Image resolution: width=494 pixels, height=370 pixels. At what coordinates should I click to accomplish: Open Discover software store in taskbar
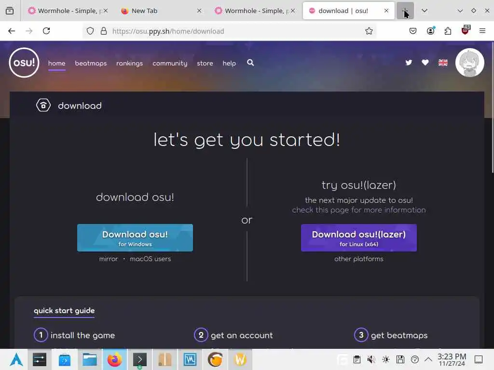(65, 359)
